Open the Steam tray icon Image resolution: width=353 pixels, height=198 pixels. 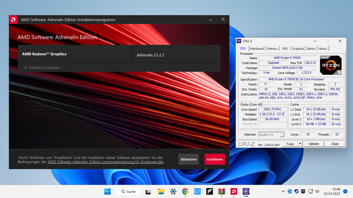pos(296,191)
